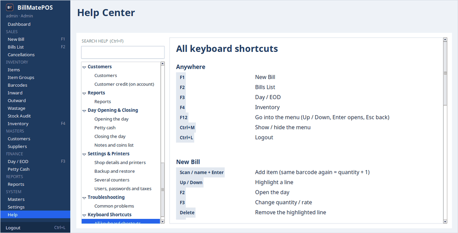This screenshot has width=458, height=233.
Task: Click 'Show / hide the menu' description
Action: click(x=283, y=127)
